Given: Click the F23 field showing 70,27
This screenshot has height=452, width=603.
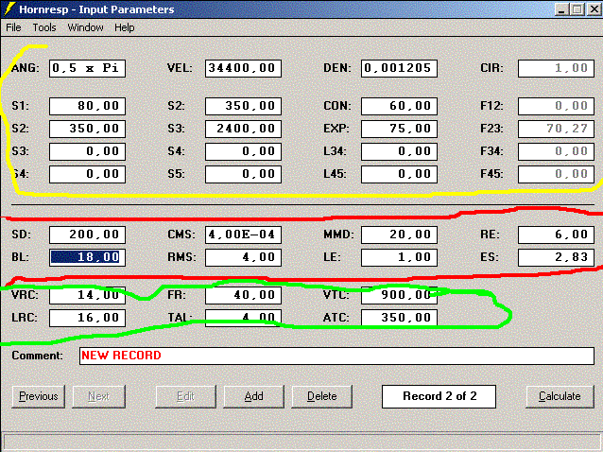Looking at the screenshot, I should (x=556, y=129).
